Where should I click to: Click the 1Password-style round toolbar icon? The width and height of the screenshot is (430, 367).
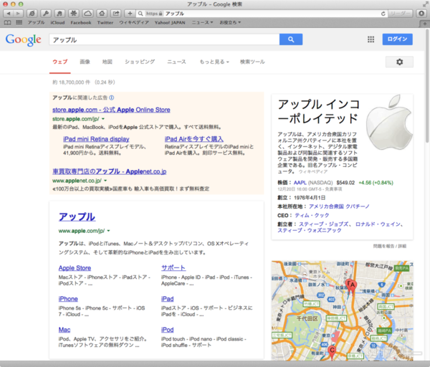(x=421, y=14)
